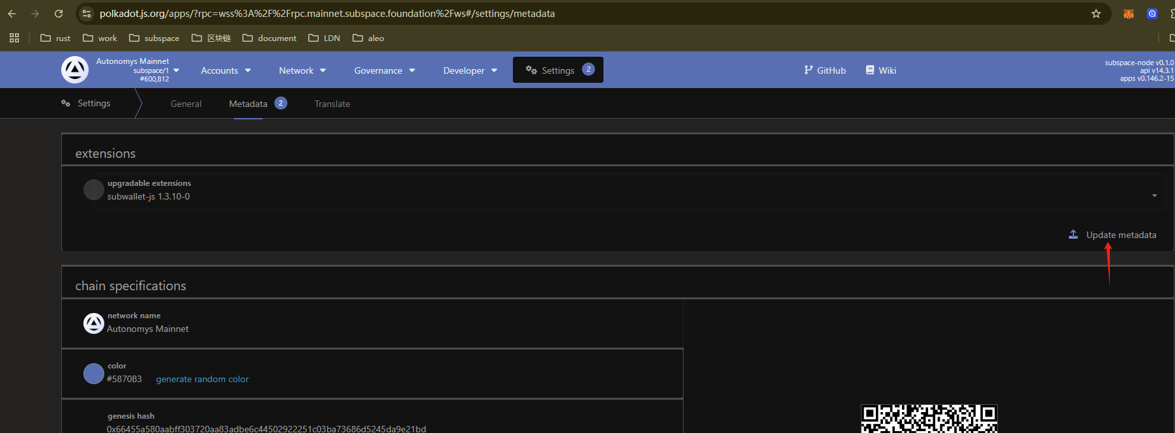Viewport: 1175px width, 433px height.
Task: Open the subspace bookmarks folder
Action: [154, 38]
